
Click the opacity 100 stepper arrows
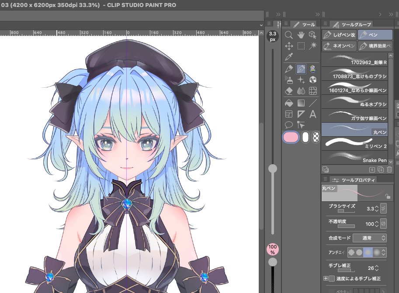pyautogui.click(x=377, y=224)
